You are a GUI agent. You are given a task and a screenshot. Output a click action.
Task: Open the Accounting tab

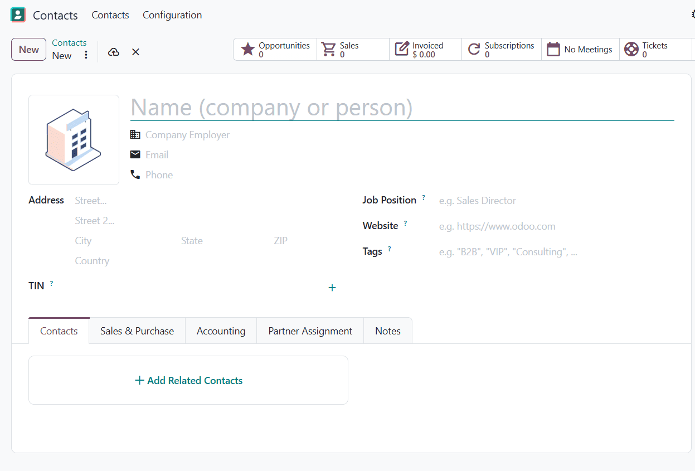point(221,331)
